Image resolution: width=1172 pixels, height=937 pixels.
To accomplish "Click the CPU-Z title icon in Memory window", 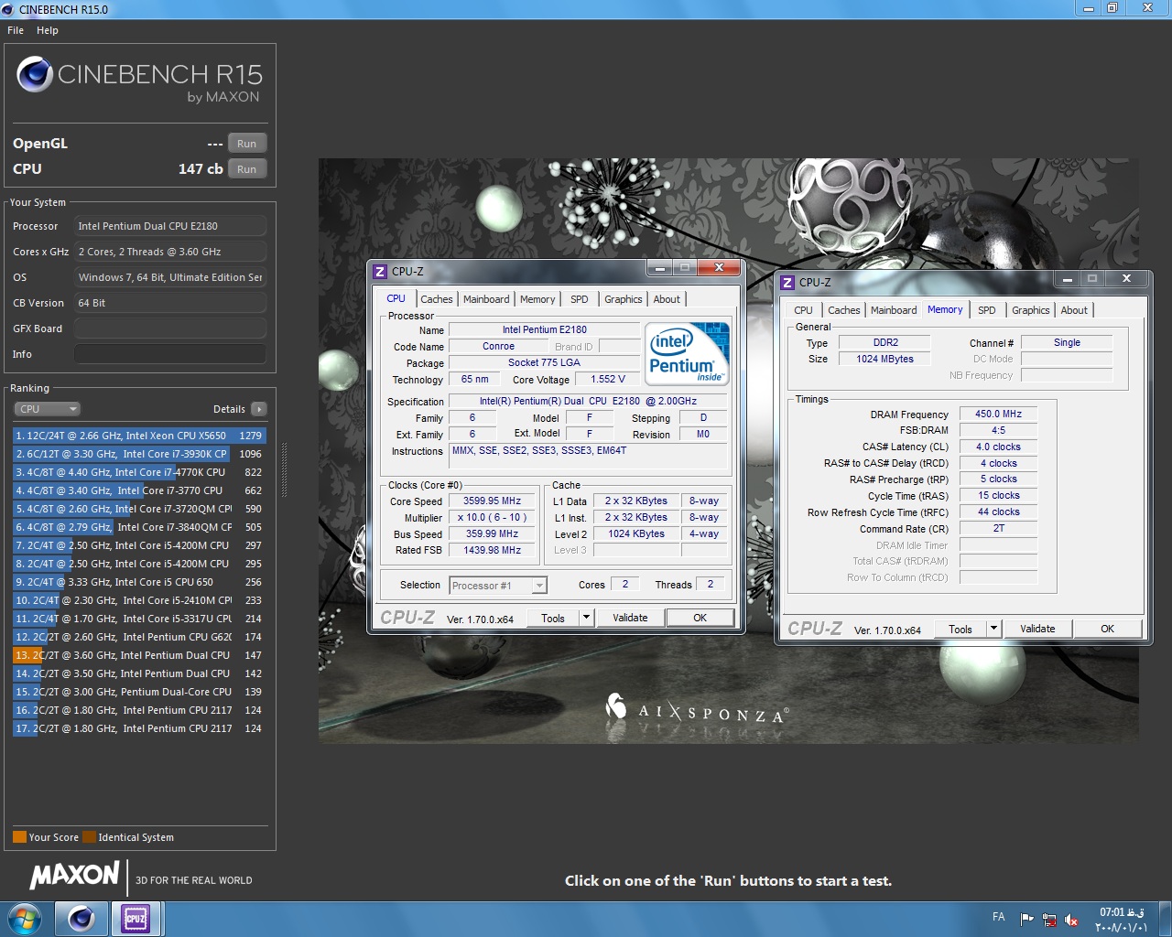I will (x=787, y=283).
